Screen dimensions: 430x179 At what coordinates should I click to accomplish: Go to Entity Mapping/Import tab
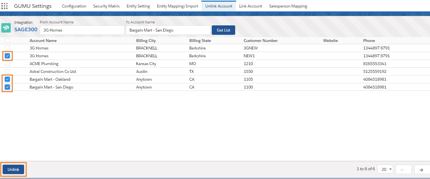click(x=178, y=6)
